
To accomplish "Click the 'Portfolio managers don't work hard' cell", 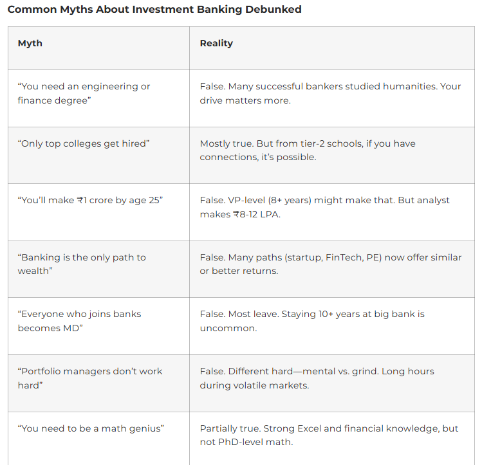I will (x=90, y=378).
